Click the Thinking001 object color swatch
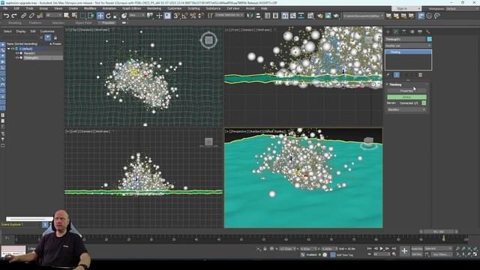 pyautogui.click(x=429, y=39)
